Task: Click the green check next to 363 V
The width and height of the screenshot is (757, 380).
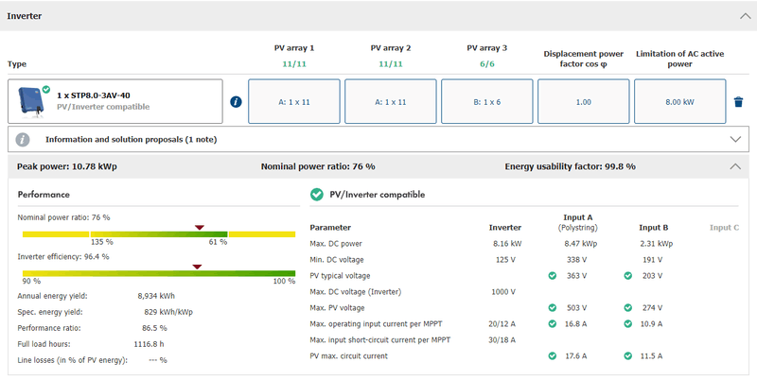Action: click(x=552, y=275)
